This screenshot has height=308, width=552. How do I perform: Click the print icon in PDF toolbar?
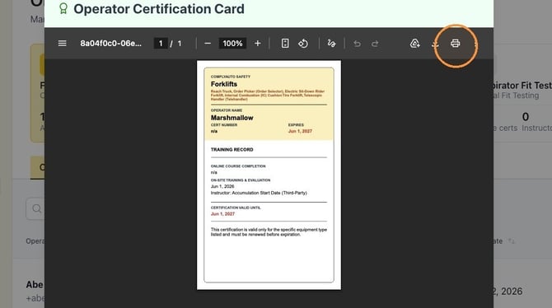pos(455,44)
